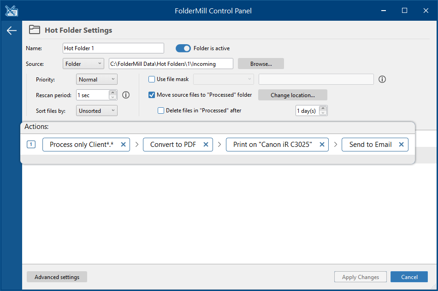Show the file mask info icon

pyautogui.click(x=382, y=79)
